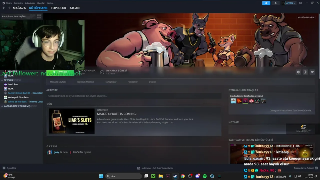Open the Friends and Chat icon
The height and width of the screenshot is (180, 320).
pos(316,168)
